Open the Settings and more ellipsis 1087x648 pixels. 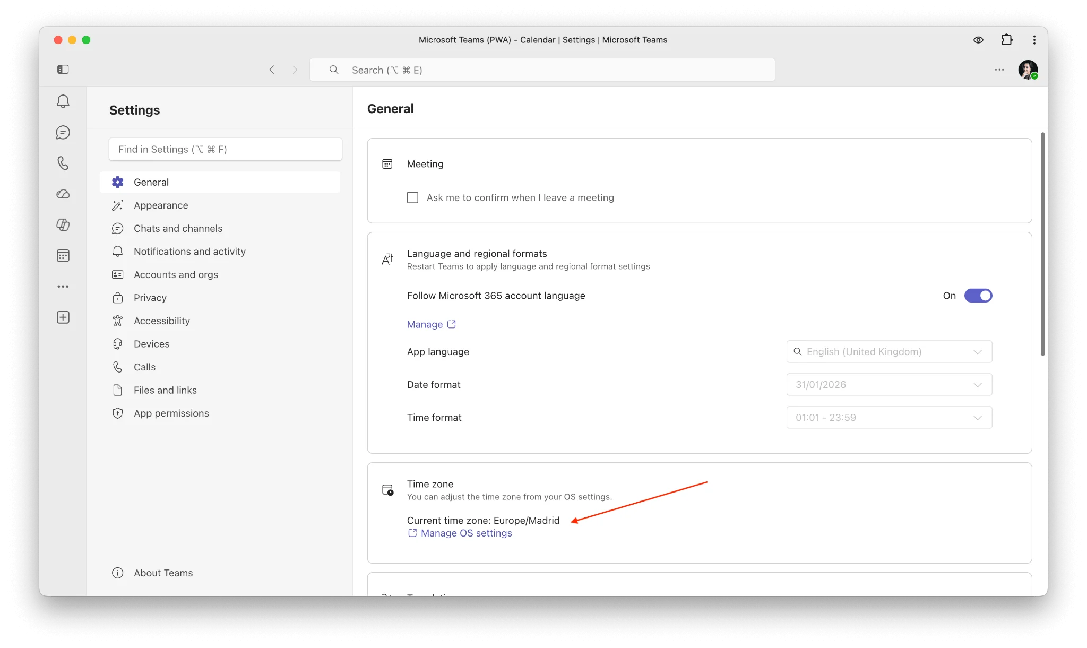pos(999,70)
